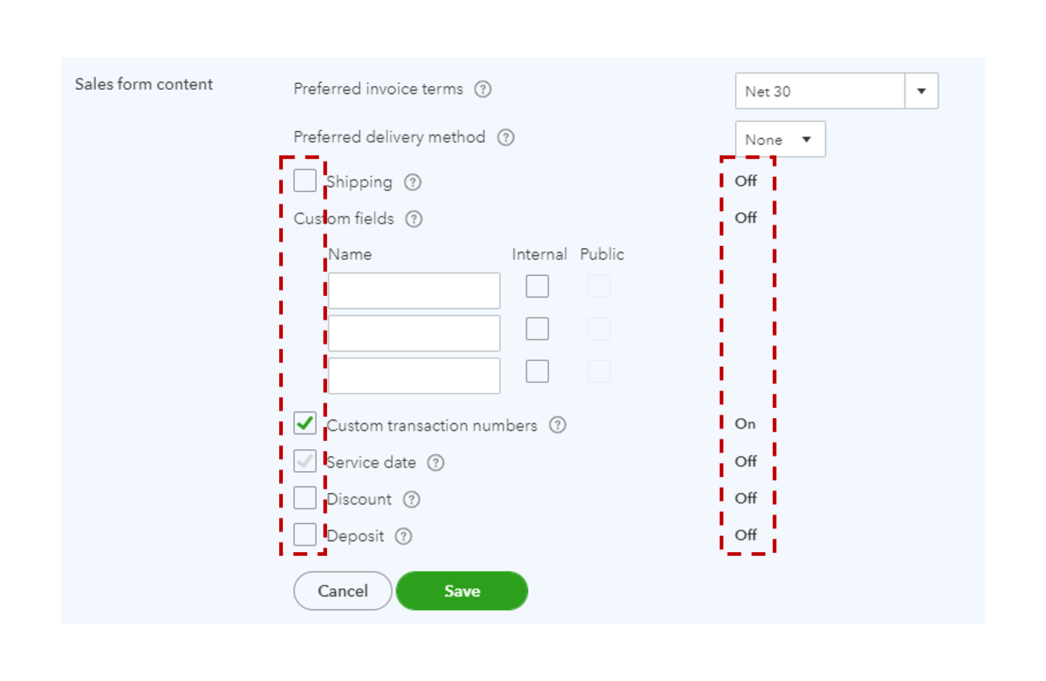Open Service date help icon
1046x681 pixels.
(436, 462)
